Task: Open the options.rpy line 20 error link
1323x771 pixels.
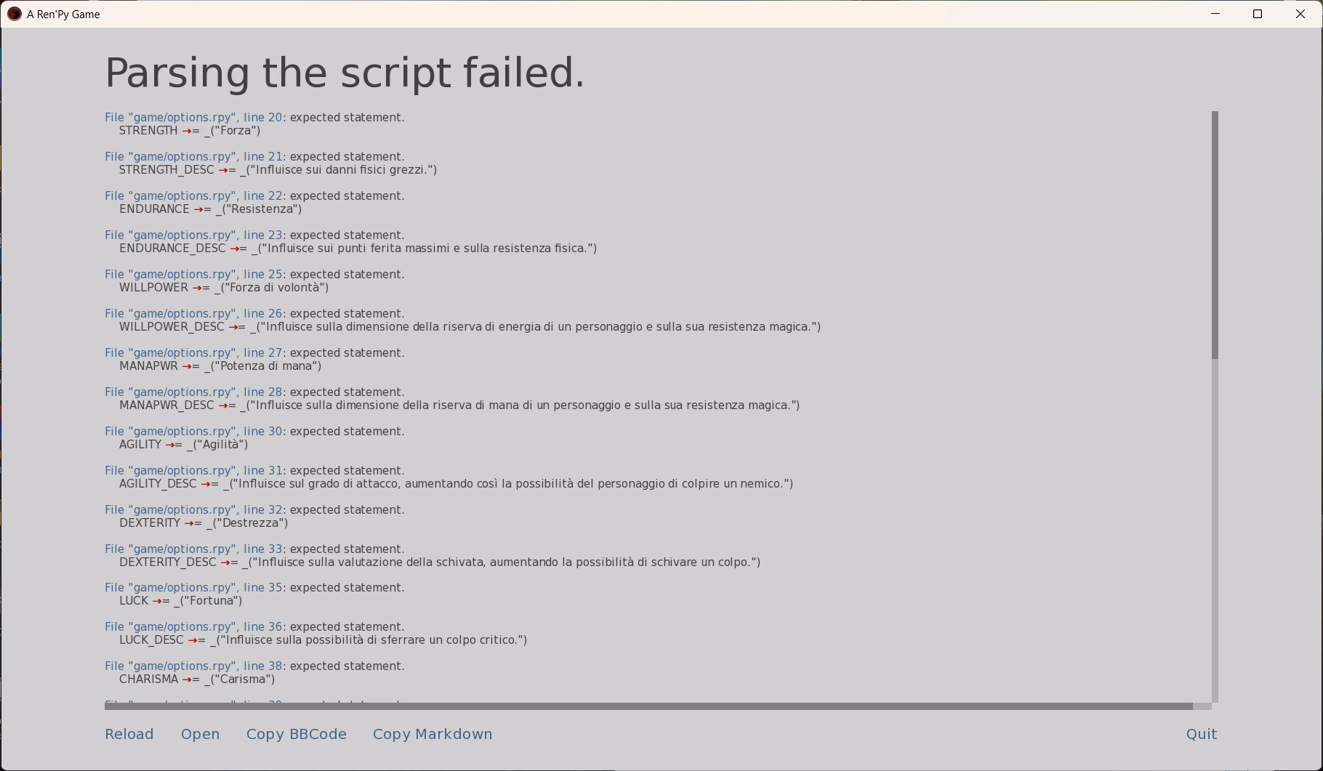Action: [x=193, y=117]
